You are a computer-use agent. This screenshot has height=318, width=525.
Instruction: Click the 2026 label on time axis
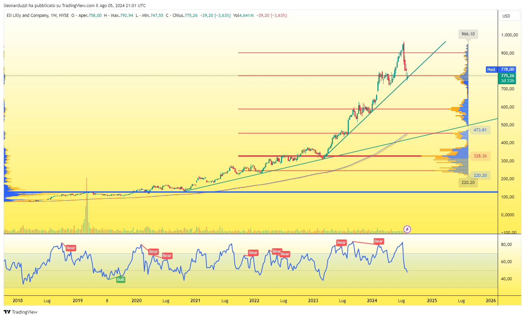coord(491,300)
